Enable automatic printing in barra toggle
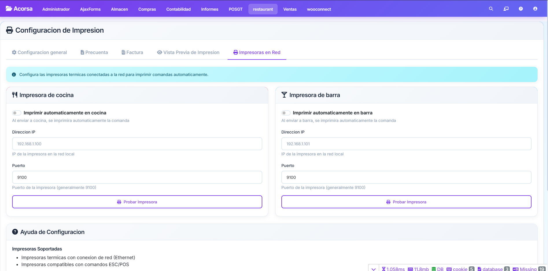548x271 pixels. click(x=286, y=113)
